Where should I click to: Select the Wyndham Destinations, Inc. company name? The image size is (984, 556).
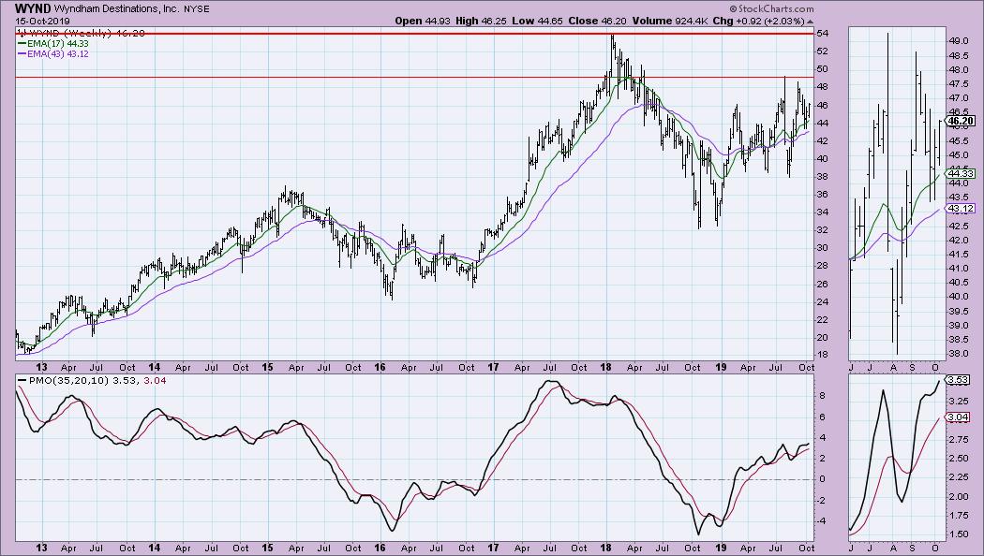coord(117,9)
